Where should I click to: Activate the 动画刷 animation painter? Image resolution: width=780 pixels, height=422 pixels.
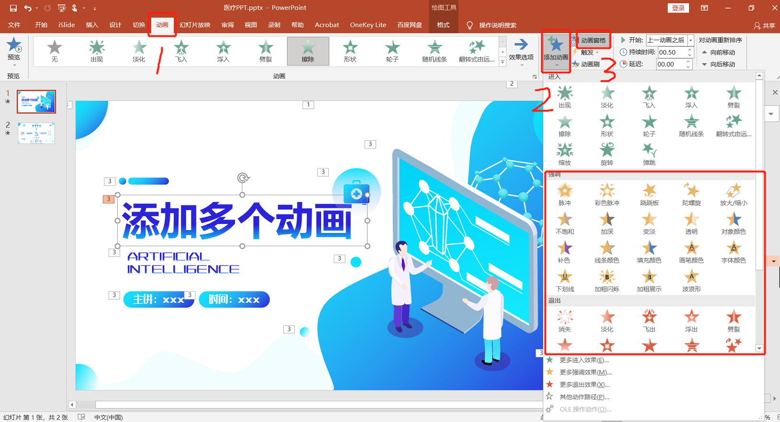point(586,64)
